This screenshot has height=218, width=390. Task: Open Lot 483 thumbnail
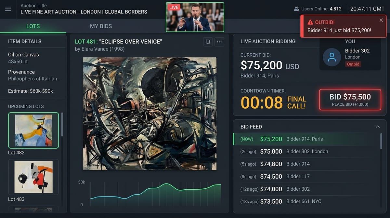33,177
